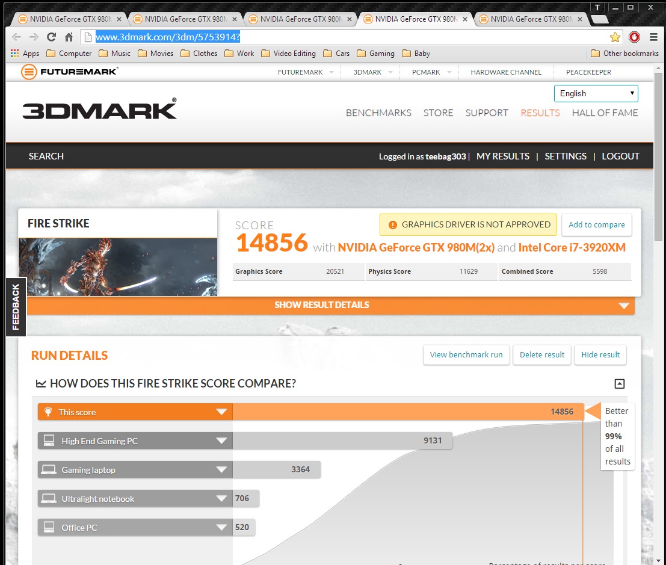Open HARDWARE CHANNEL in the top bar
The width and height of the screenshot is (666, 565).
click(506, 72)
